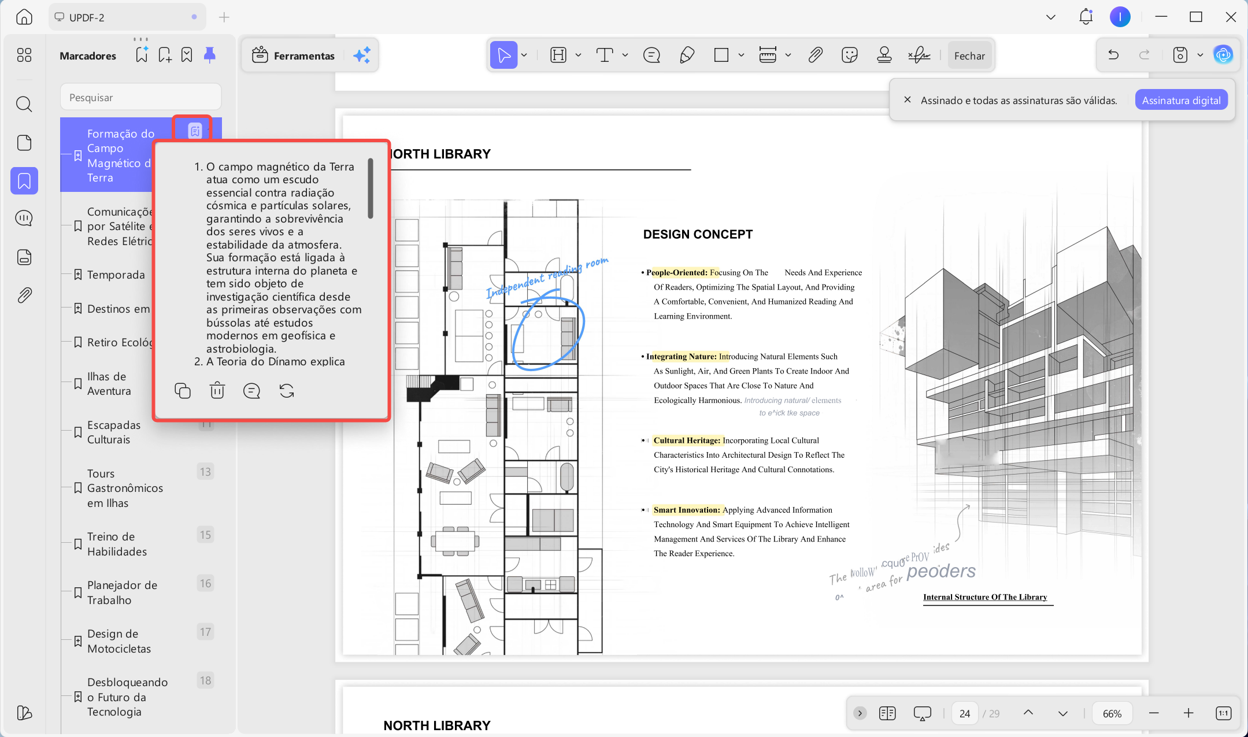Open the thumbnails grid panel
The height and width of the screenshot is (737, 1248).
tap(24, 55)
